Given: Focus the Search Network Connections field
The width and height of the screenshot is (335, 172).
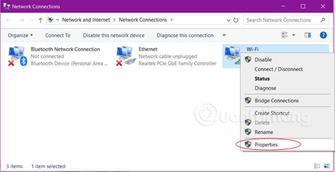Looking at the screenshot, I should pos(281,20).
